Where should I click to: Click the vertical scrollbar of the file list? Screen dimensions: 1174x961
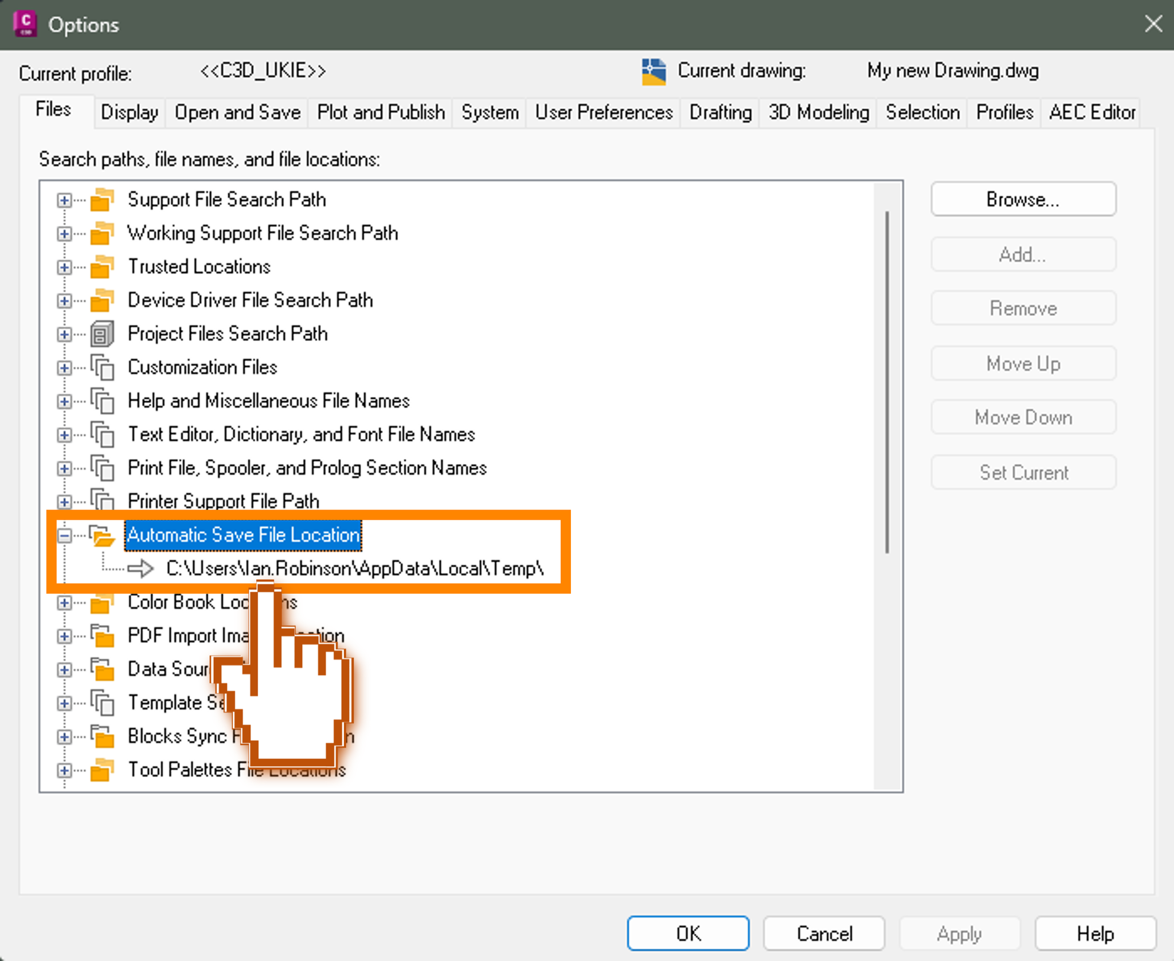tap(887, 382)
